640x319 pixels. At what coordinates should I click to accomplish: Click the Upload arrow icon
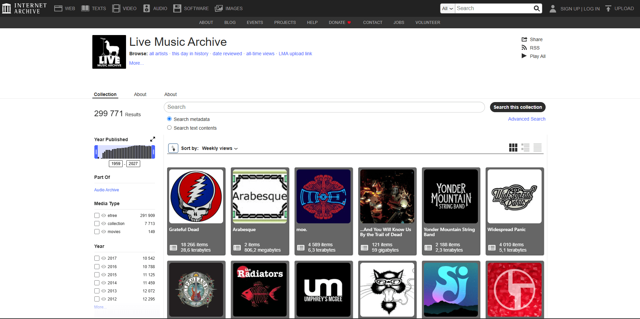608,8
